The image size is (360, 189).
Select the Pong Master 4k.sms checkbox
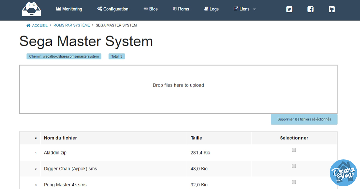[294, 182]
